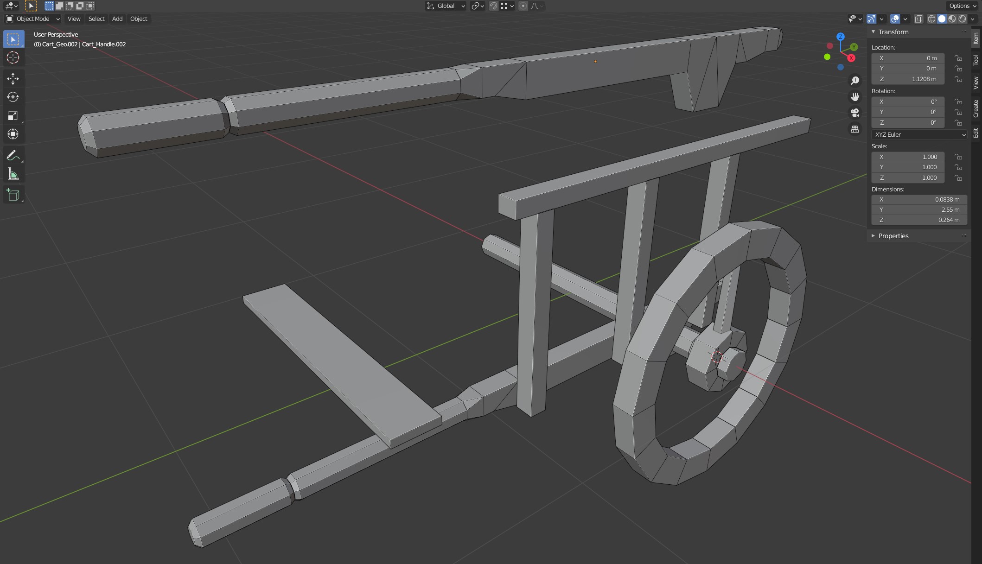Open the XYZ Euler rotation mode dropdown
This screenshot has height=564, width=982.
pyautogui.click(x=920, y=134)
